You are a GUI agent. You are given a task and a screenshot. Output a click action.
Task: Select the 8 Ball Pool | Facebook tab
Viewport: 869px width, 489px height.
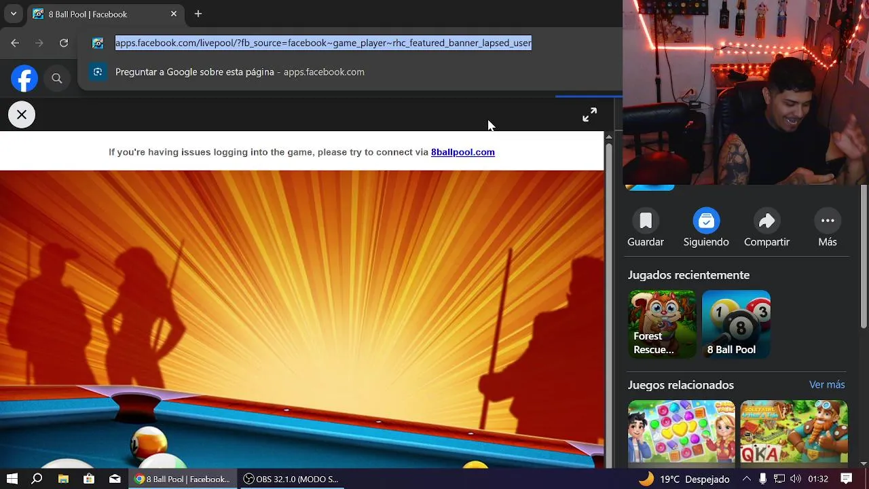(x=105, y=14)
